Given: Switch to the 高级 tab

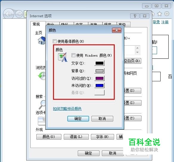Looking at the screenshot, I should click(x=123, y=24).
